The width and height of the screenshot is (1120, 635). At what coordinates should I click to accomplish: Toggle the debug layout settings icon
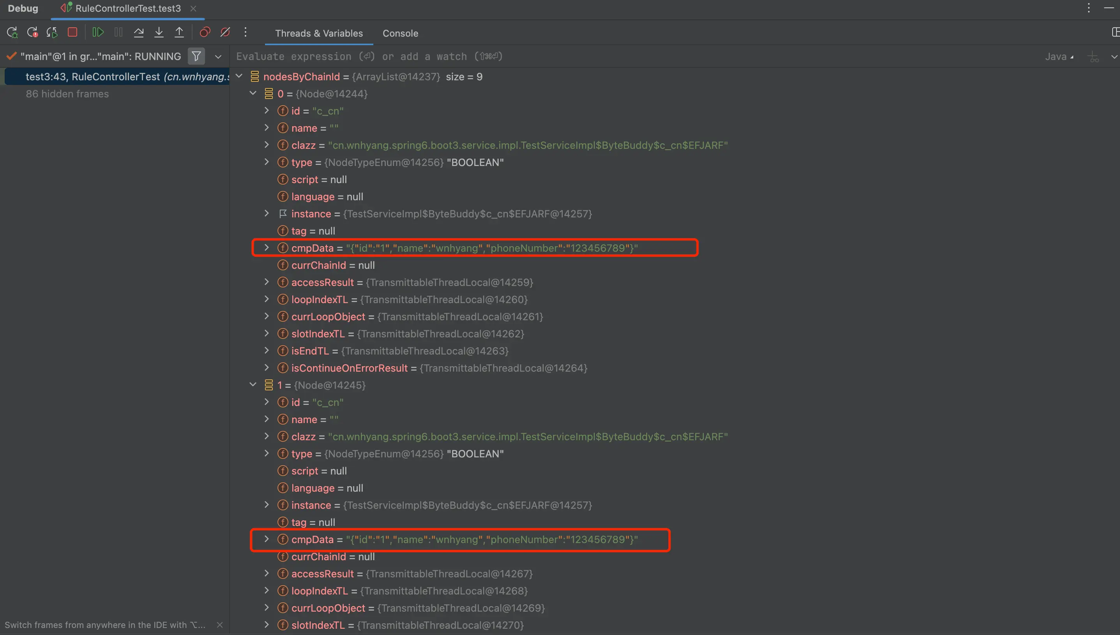pos(1115,32)
